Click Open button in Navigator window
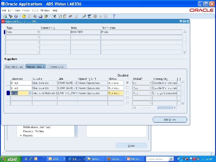 click(131, 145)
